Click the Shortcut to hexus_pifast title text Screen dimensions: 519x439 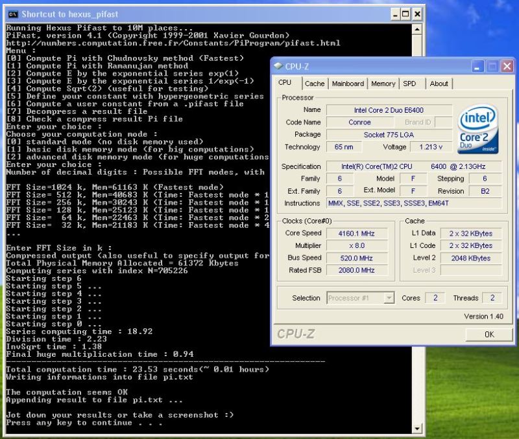pos(70,14)
